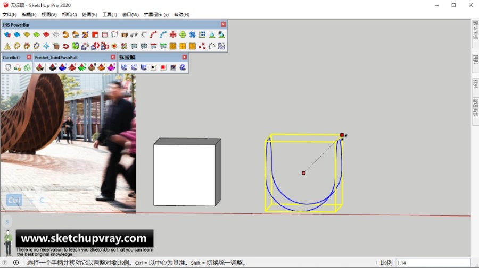Click the green face icon in JHS PowerBar

37,34
